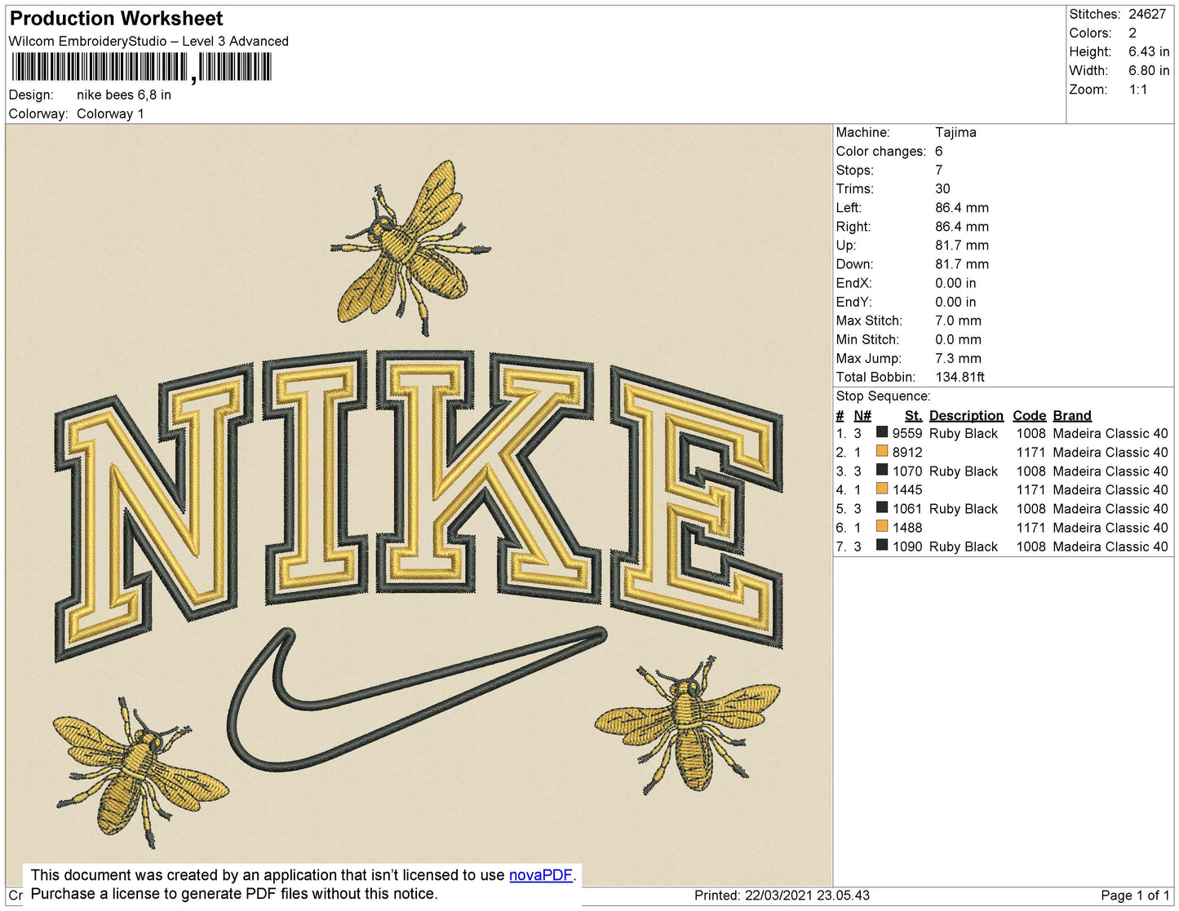Click the black swatch in stop row 1
The height and width of the screenshot is (911, 1179).
(882, 432)
